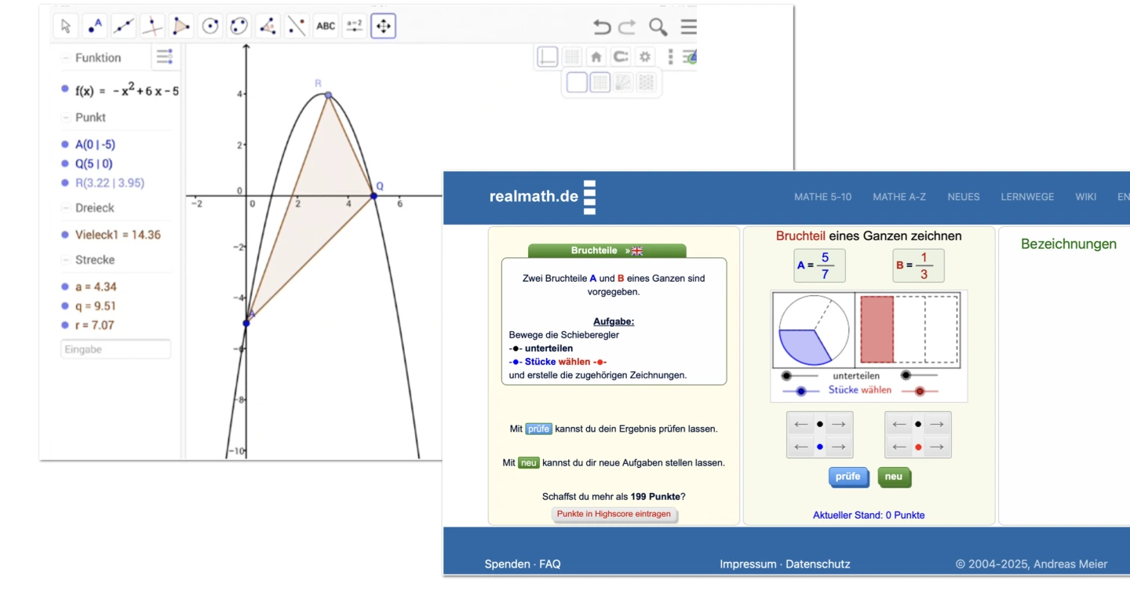This screenshot has height=602, width=1130.
Task: Open the LERNWEGE navigation item
Action: coord(1027,197)
